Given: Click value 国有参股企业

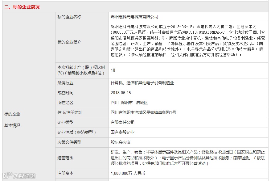Looking at the screenshot, I should click(x=122, y=132).
